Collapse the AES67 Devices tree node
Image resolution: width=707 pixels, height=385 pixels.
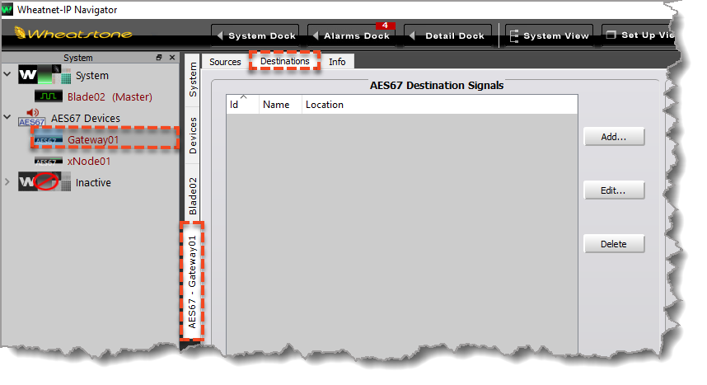8,118
